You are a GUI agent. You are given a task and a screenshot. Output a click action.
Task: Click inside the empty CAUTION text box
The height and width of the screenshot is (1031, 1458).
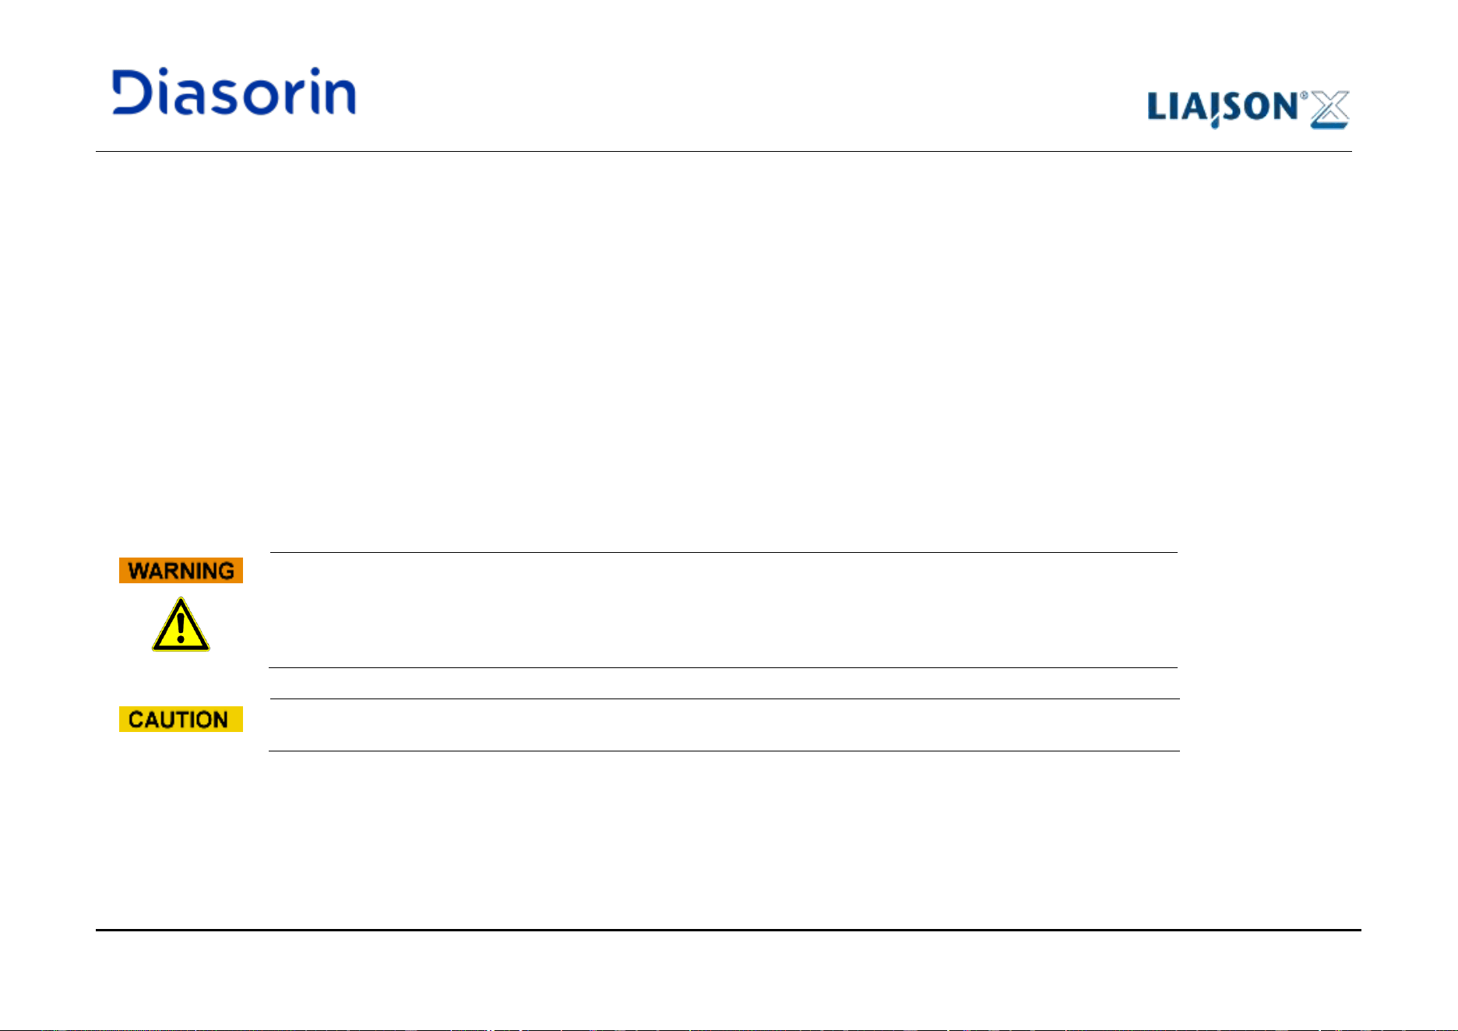tap(724, 725)
